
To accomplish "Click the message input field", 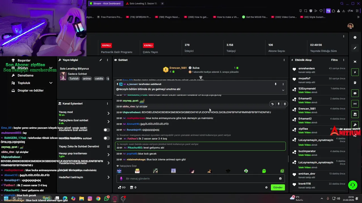I will coord(201,178).
